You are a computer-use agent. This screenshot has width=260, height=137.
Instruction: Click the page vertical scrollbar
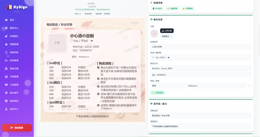[259, 40]
